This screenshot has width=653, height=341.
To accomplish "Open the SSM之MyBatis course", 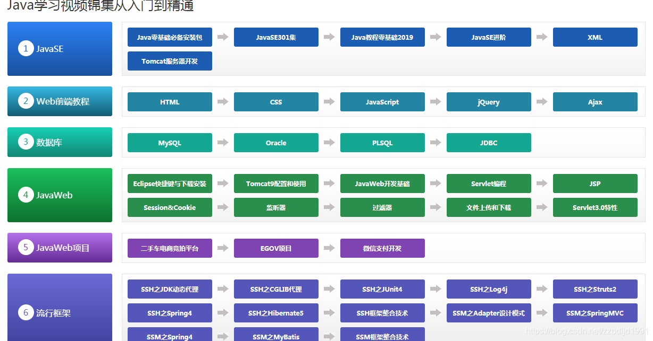I will click(x=276, y=335).
